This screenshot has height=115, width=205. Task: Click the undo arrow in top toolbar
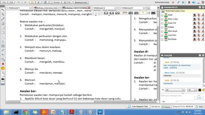pos(19,2)
